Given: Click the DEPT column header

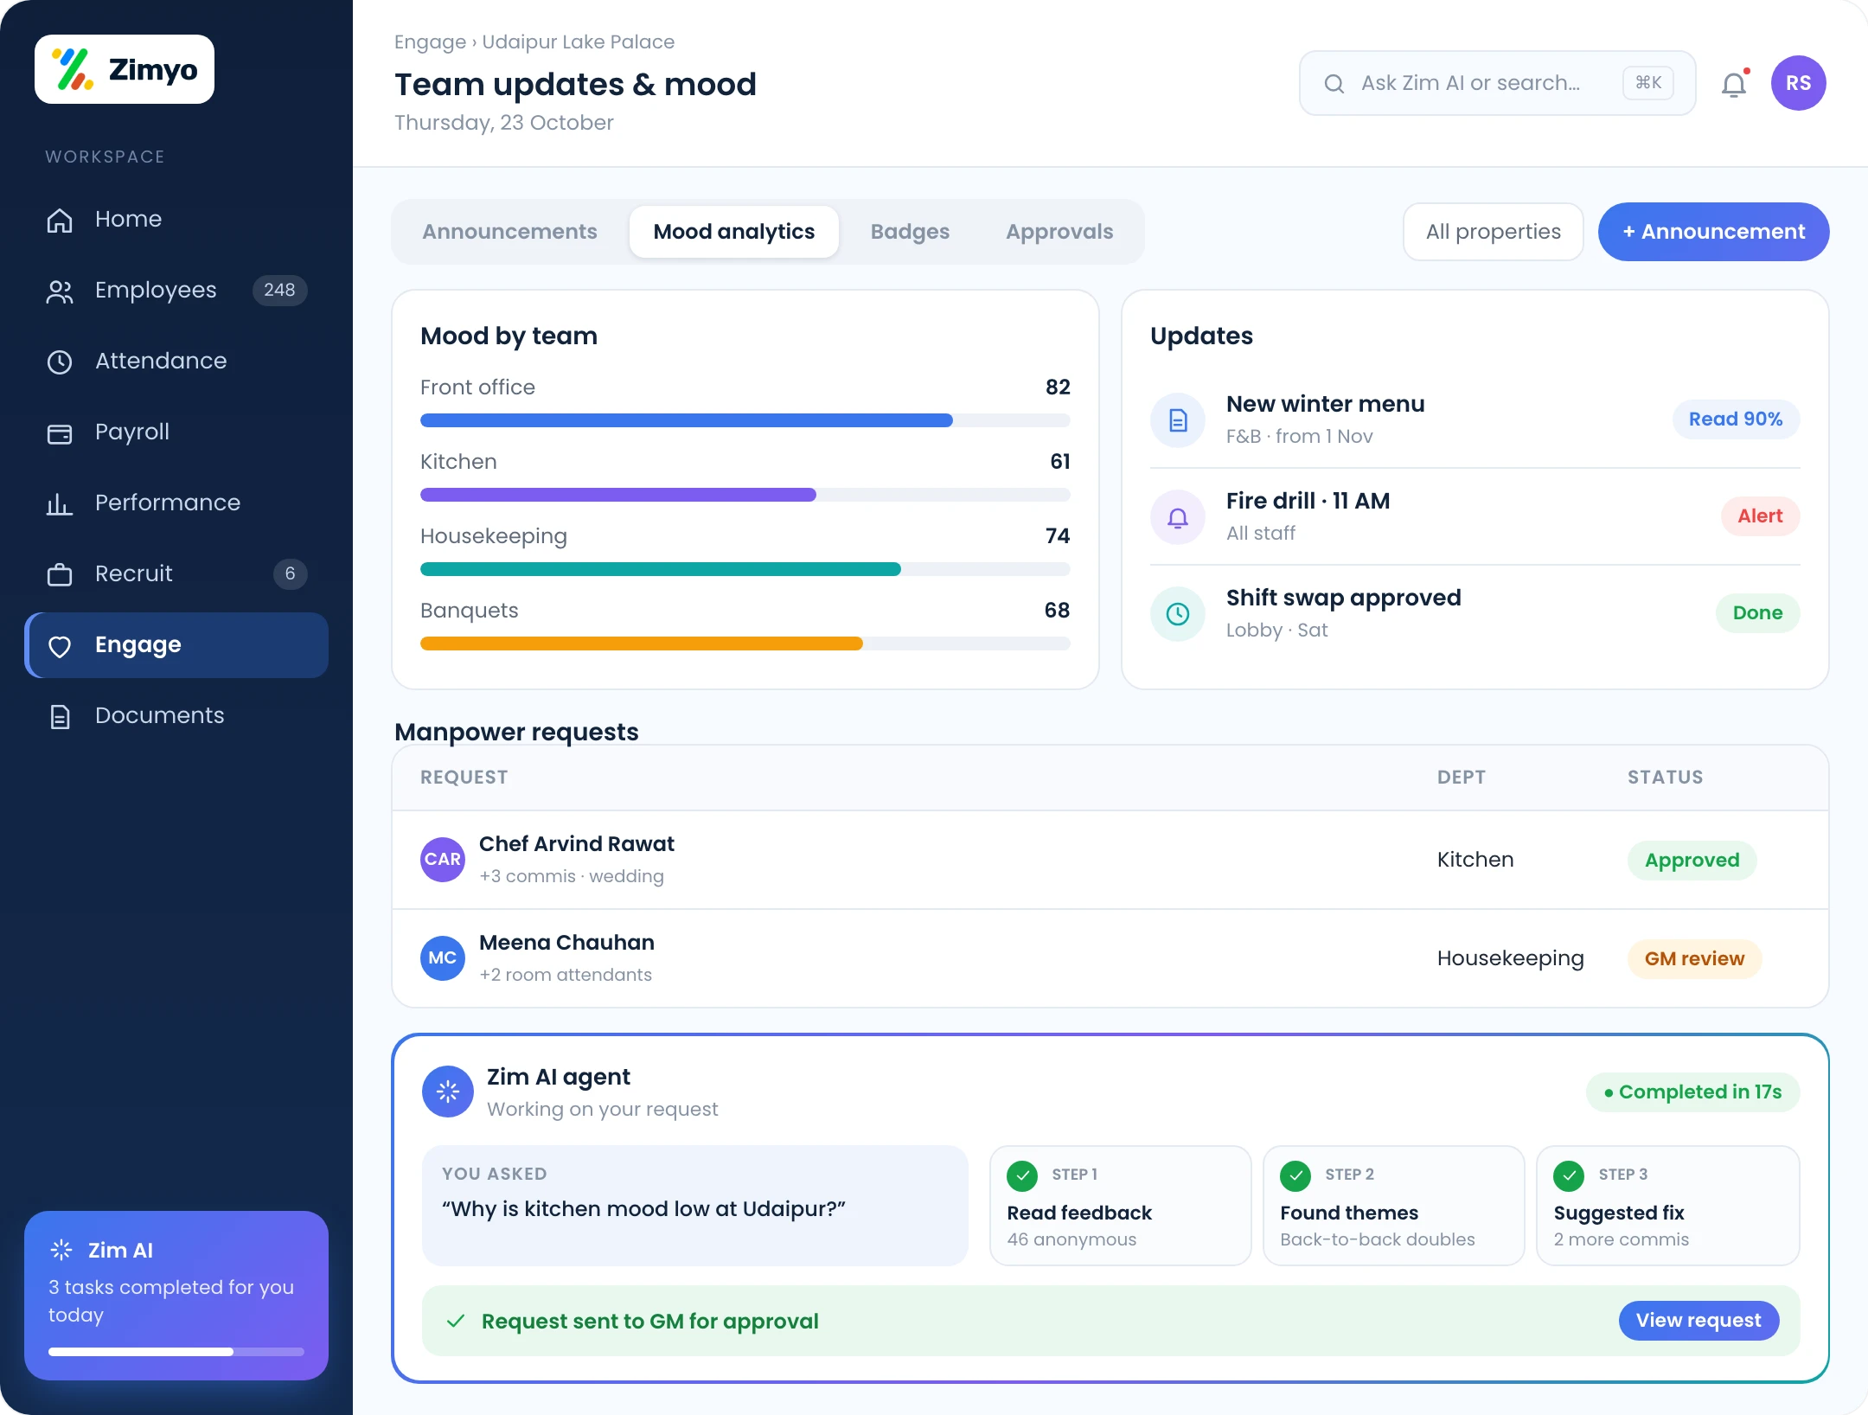Looking at the screenshot, I should [1462, 778].
